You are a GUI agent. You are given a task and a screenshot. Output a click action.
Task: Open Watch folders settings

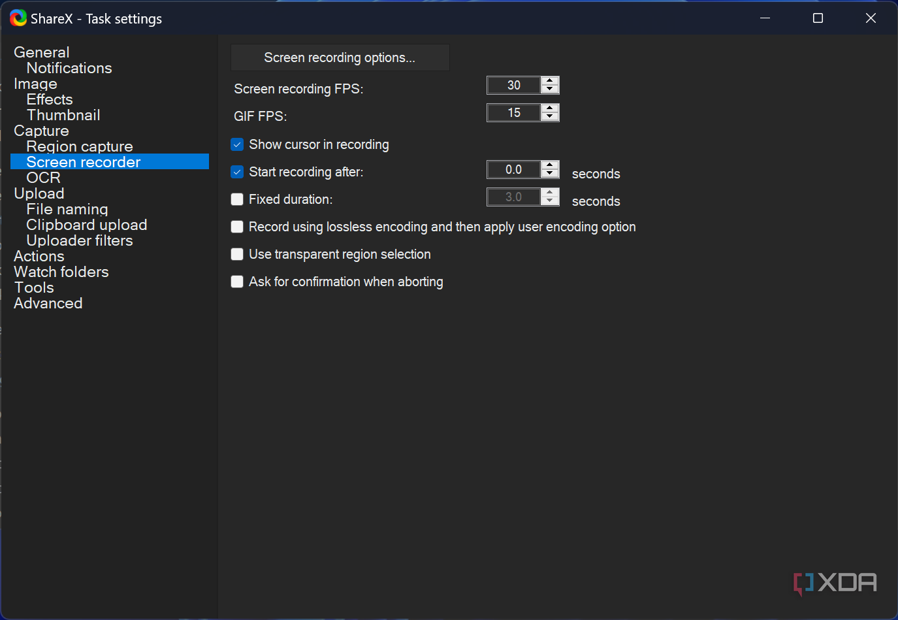pyautogui.click(x=61, y=272)
